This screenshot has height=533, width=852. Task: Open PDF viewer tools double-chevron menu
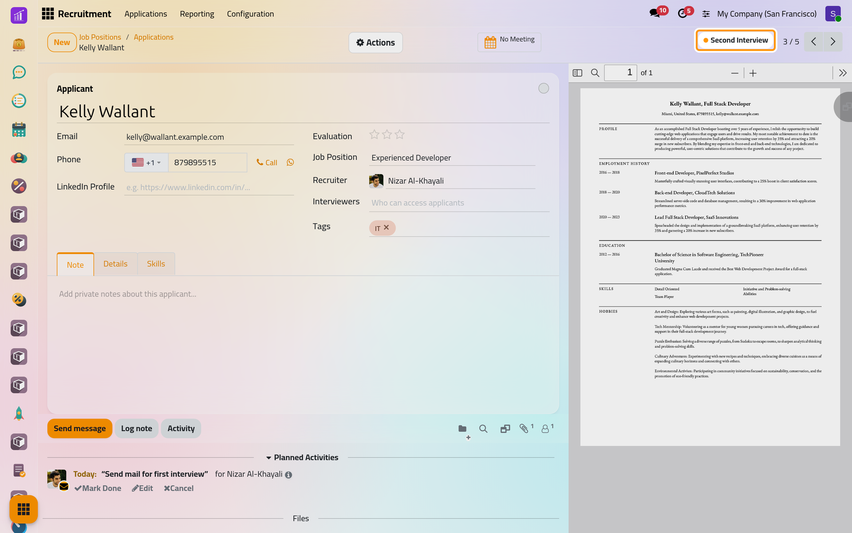843,73
